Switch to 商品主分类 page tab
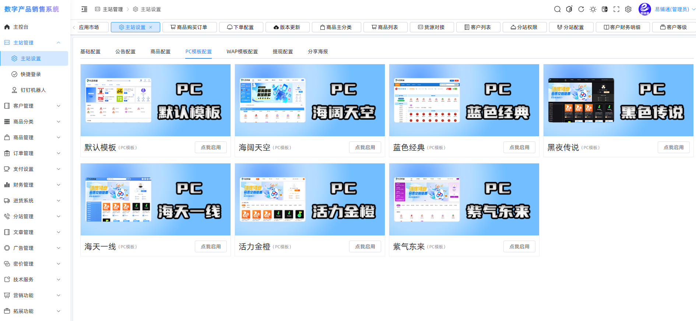 click(x=336, y=27)
